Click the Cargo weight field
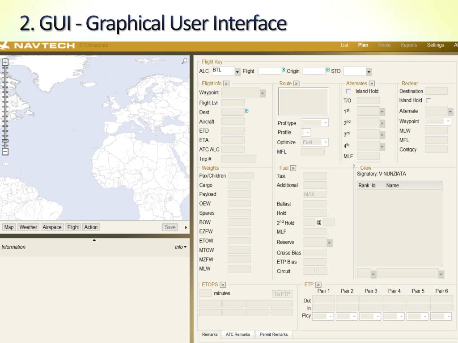 tap(239, 185)
